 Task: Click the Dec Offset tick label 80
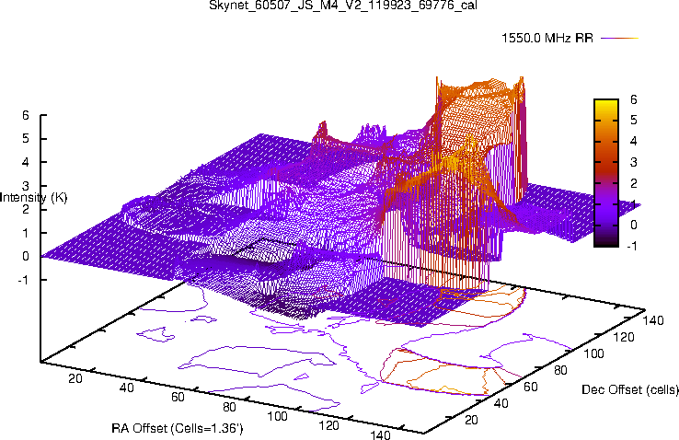560,370
